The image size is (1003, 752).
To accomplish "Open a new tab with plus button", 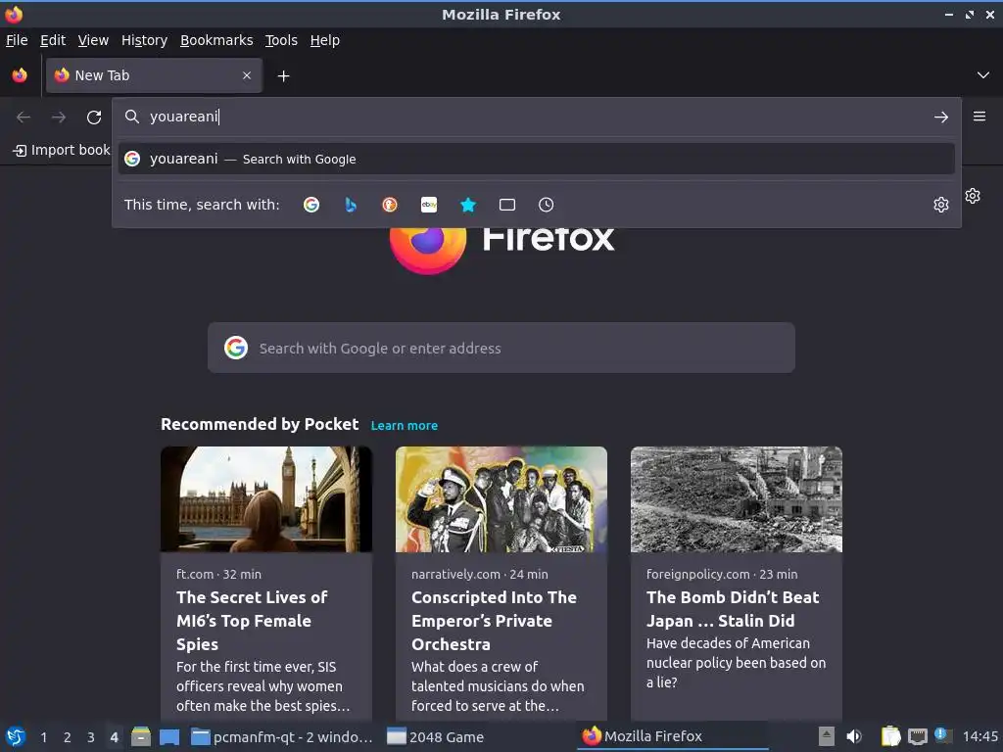I will click(x=283, y=76).
